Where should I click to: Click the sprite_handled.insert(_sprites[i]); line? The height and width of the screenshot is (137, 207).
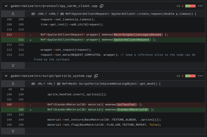pos(77,95)
